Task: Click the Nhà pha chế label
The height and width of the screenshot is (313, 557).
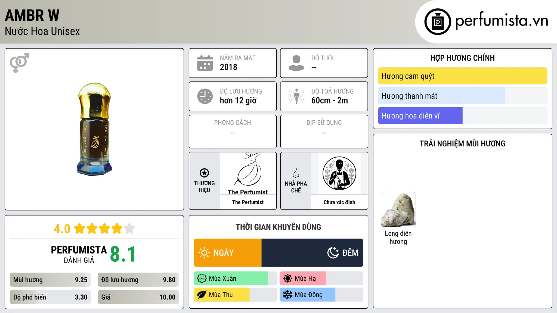Action: pos(296,187)
